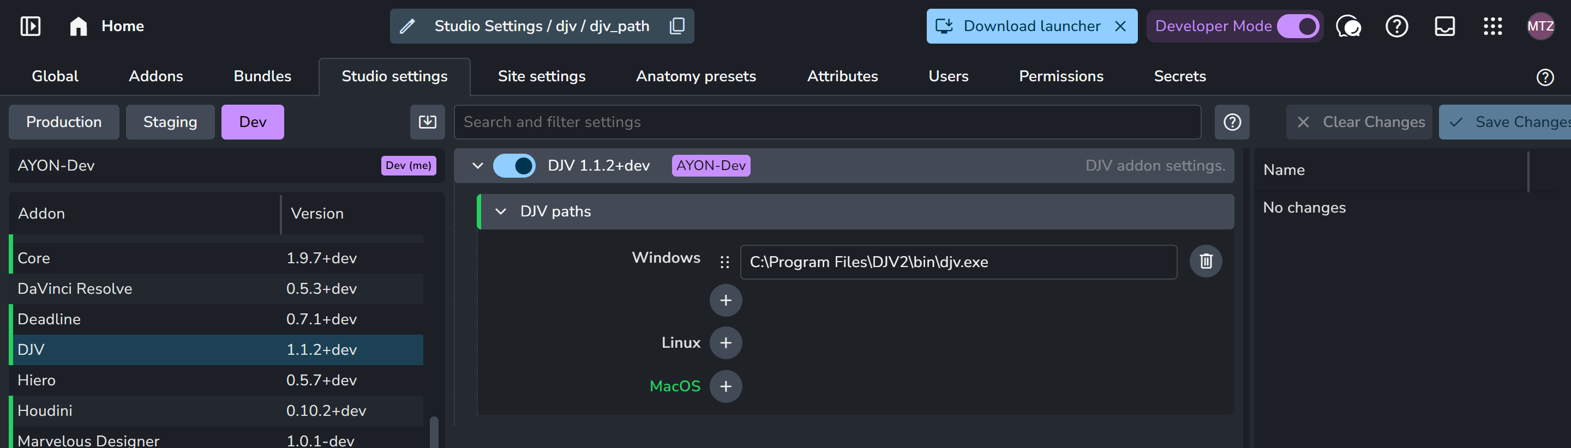Image resolution: width=1571 pixels, height=448 pixels.
Task: Click the import settings icon button
Action: 428,122
